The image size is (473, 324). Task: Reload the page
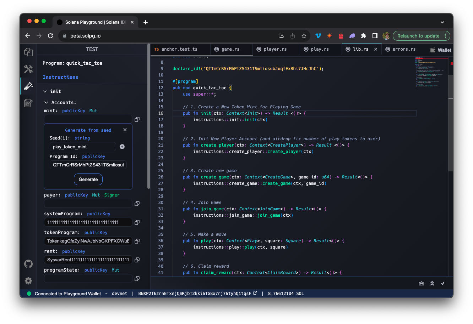point(50,36)
